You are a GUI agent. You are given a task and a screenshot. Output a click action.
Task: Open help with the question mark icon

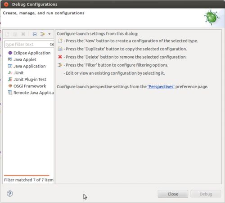(10, 194)
